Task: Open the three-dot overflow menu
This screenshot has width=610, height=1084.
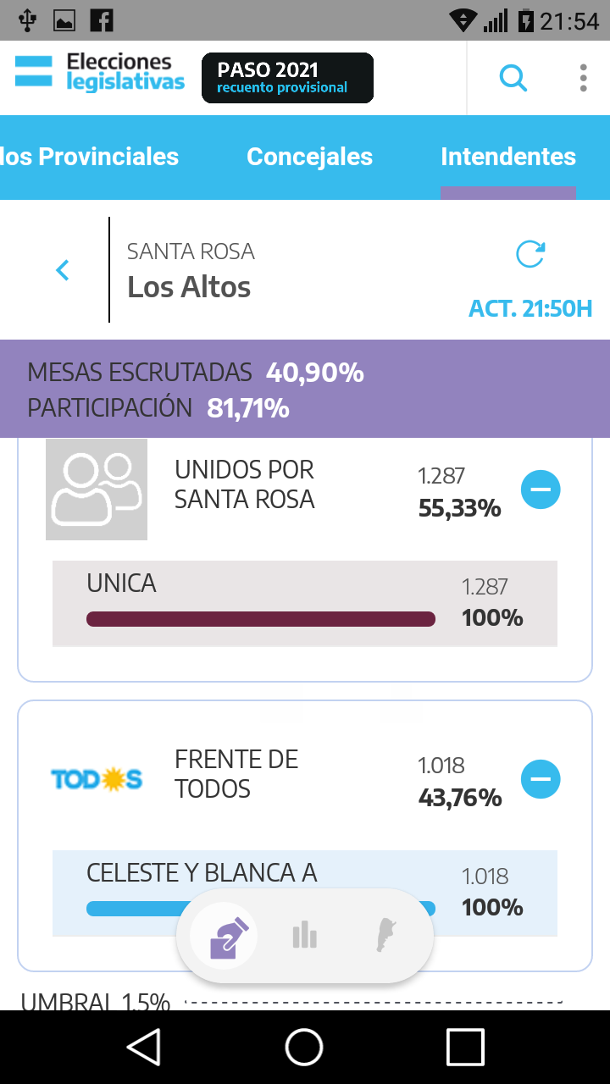Action: pyautogui.click(x=583, y=78)
